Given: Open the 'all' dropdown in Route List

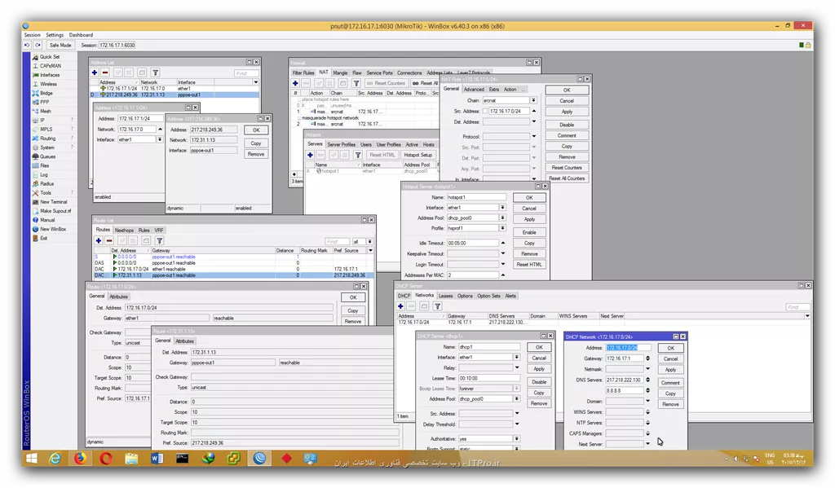Looking at the screenshot, I should [x=369, y=241].
